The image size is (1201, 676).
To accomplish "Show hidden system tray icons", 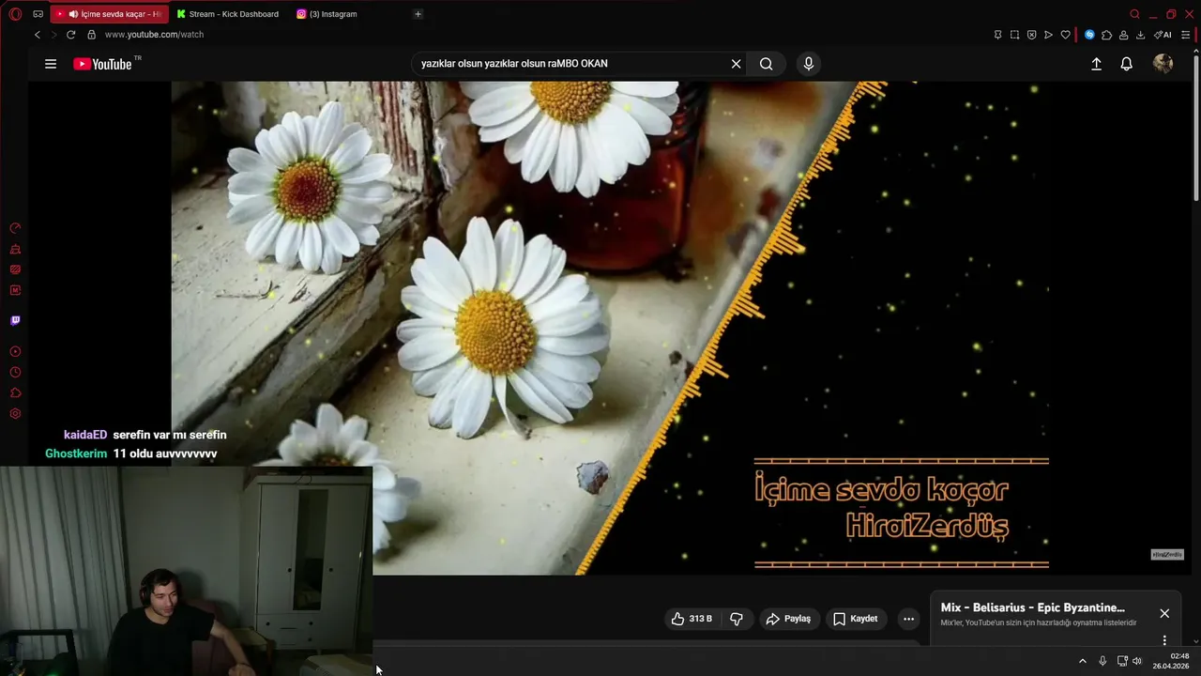I will [x=1082, y=661].
